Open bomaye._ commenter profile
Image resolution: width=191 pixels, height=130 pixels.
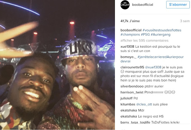[129, 57]
